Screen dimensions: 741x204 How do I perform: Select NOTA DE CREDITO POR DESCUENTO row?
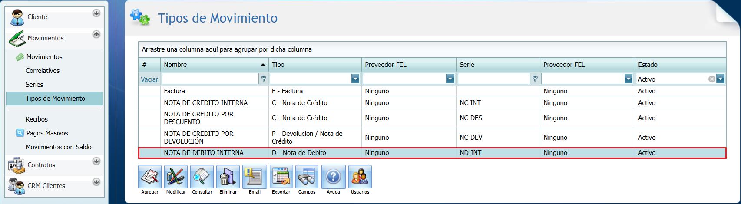pos(432,118)
